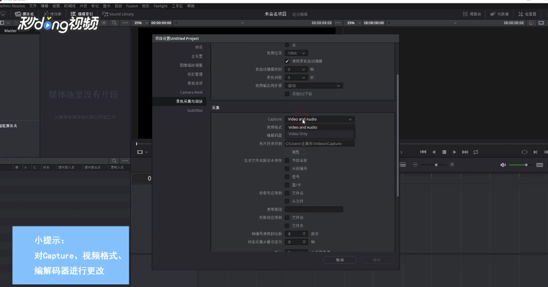
Task: Check the 头文件 checkbox
Action: click(x=287, y=201)
